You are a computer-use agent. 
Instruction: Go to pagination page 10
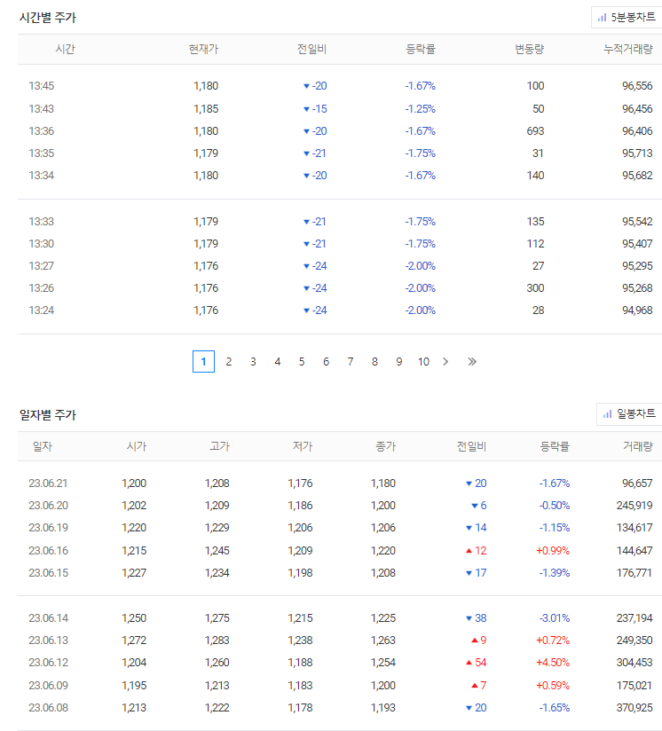click(423, 362)
